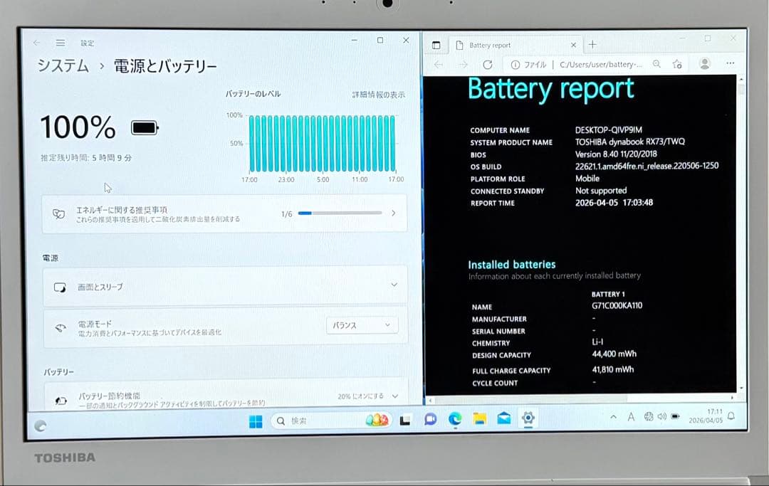Add Battery report page to favorites

coord(677,64)
